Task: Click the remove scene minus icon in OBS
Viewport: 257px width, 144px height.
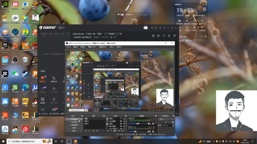Action: click(89, 131)
